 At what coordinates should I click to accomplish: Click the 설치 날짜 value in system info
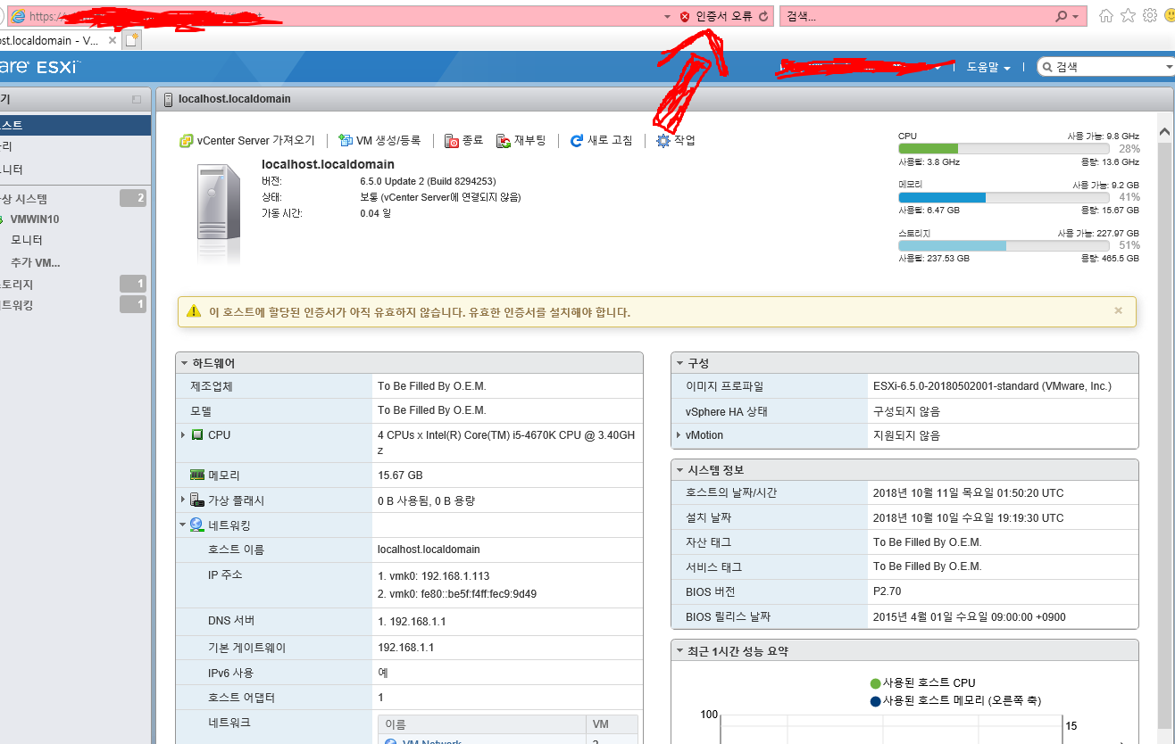(x=969, y=517)
